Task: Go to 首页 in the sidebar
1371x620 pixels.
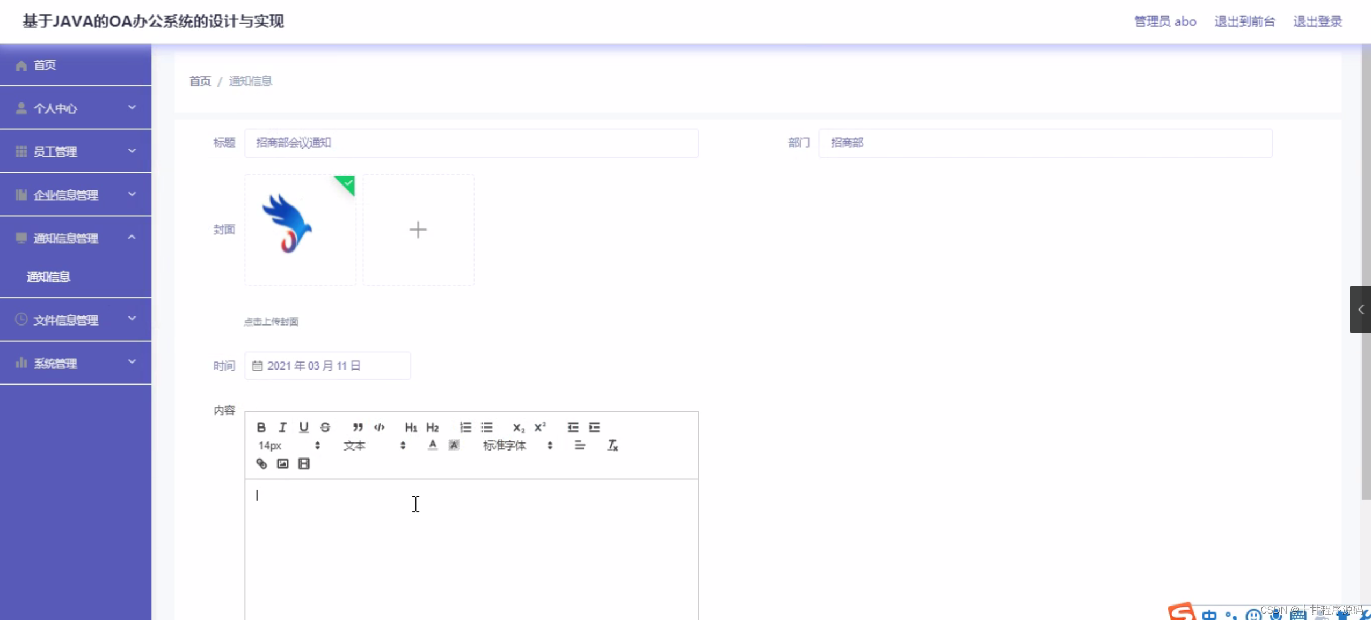Action: (45, 65)
